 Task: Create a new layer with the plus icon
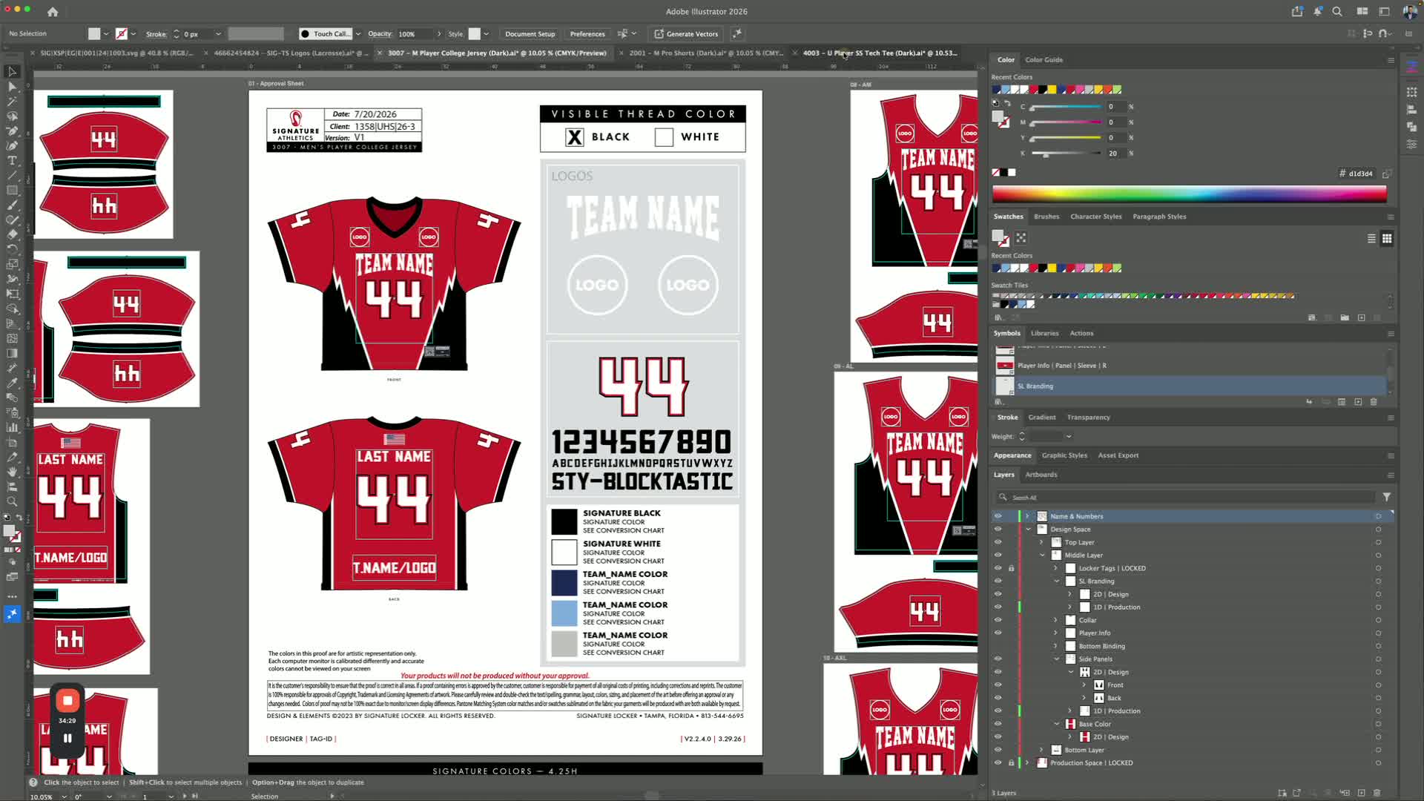1361,793
